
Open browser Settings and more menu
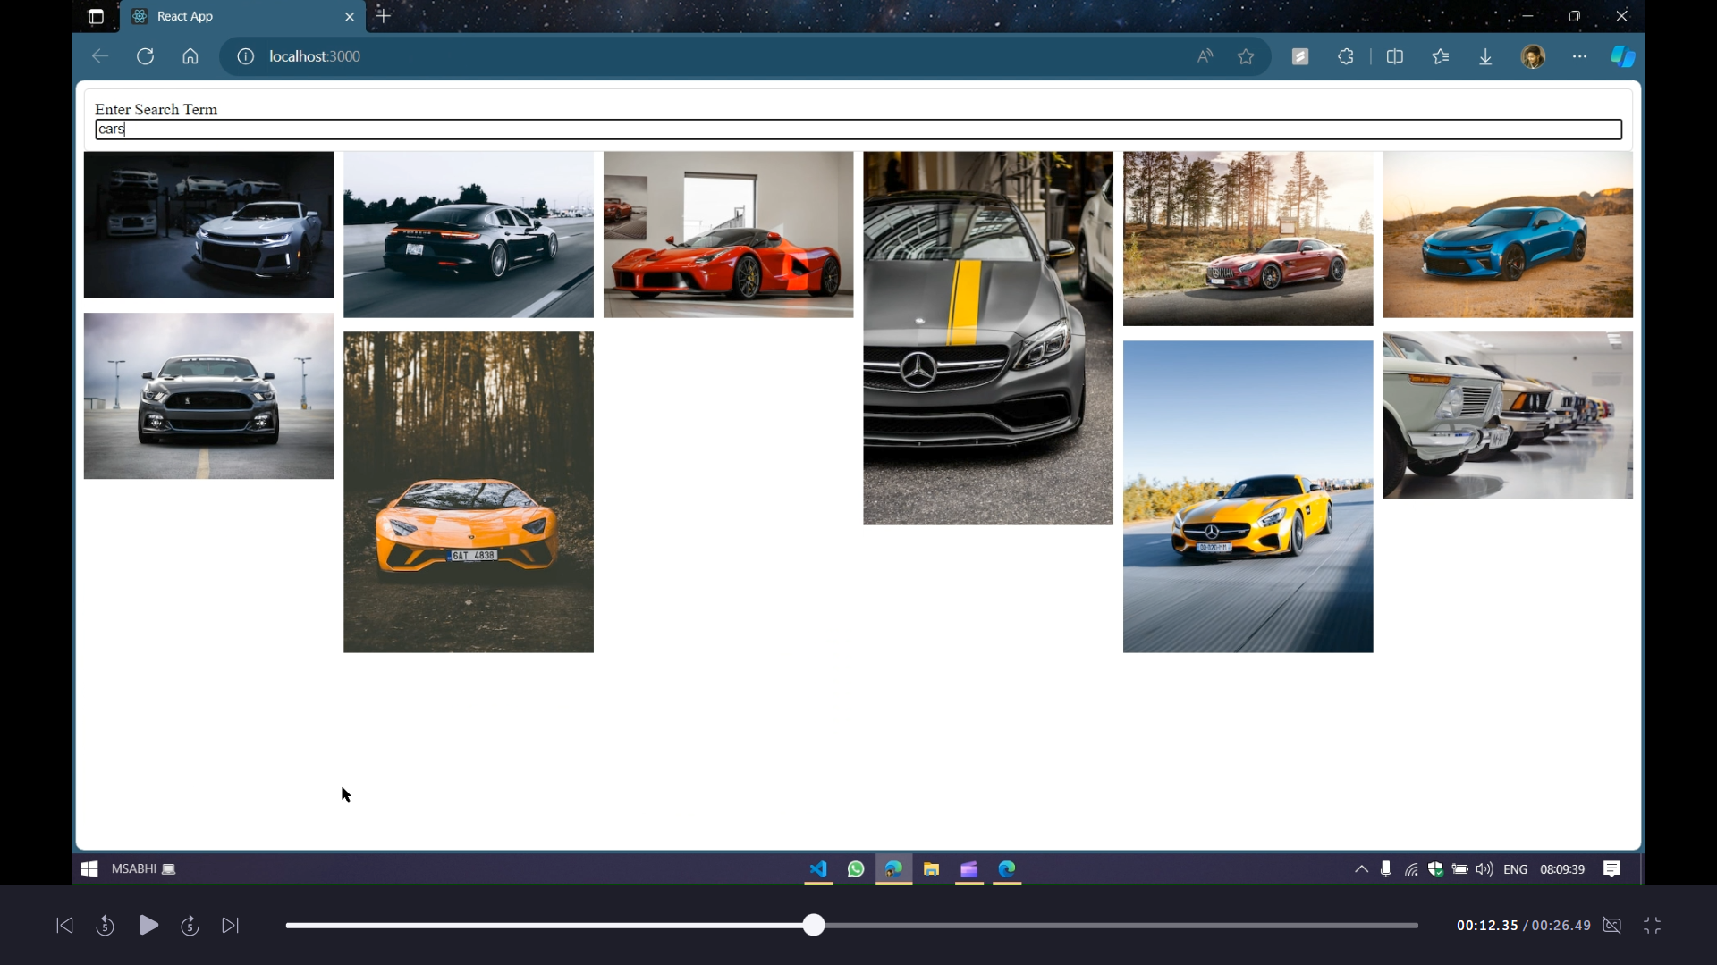click(x=1580, y=56)
